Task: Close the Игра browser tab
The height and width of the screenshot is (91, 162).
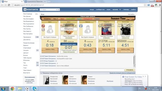Action: [x=22, y=2]
